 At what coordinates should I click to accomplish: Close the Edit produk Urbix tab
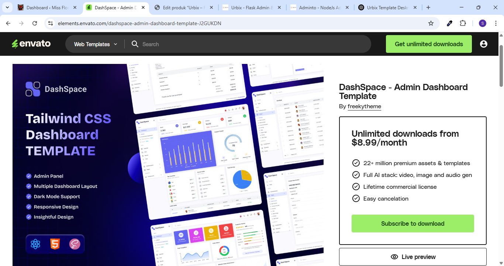pos(211,7)
